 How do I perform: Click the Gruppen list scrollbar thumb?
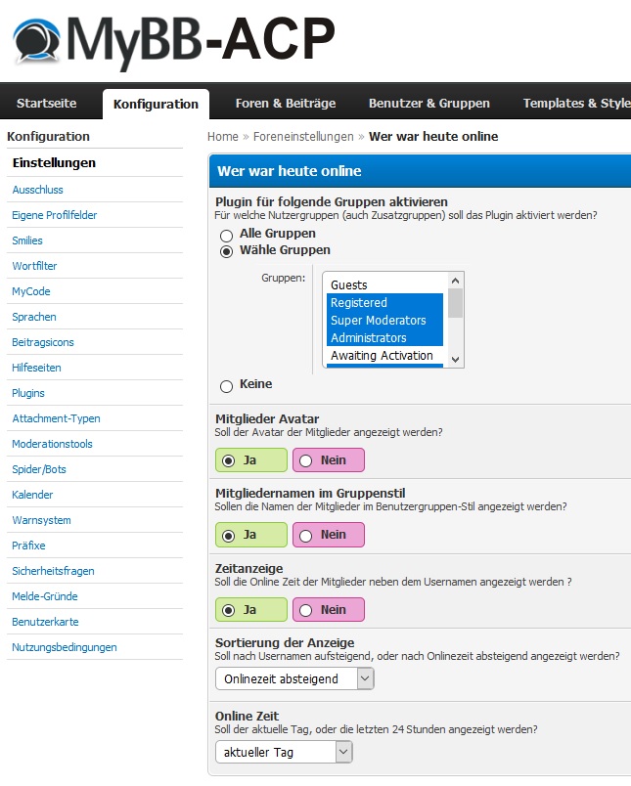[456, 303]
